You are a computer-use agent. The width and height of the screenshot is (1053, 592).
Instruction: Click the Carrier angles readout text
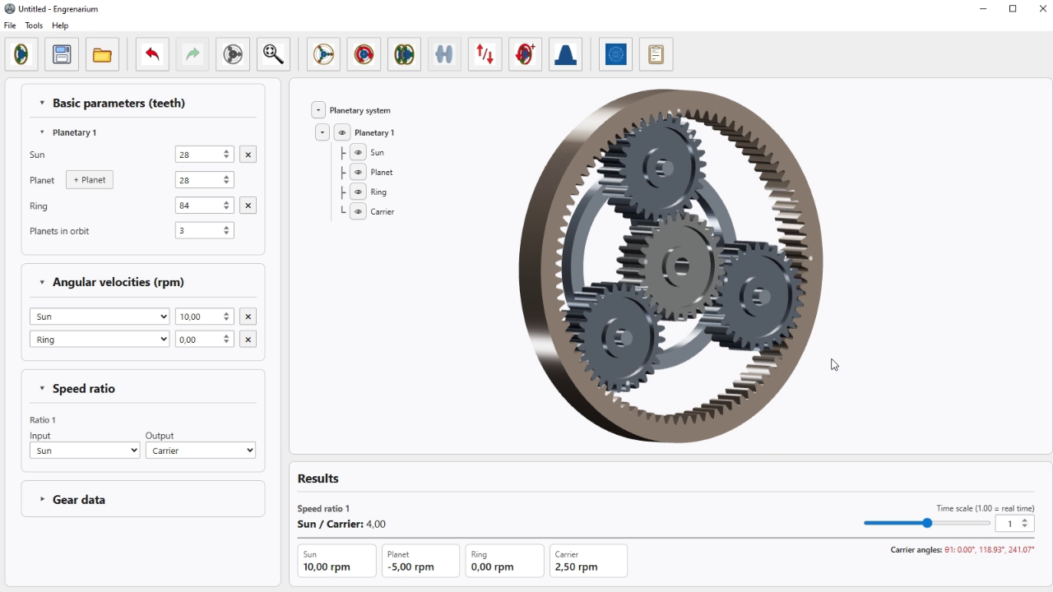pos(963,550)
